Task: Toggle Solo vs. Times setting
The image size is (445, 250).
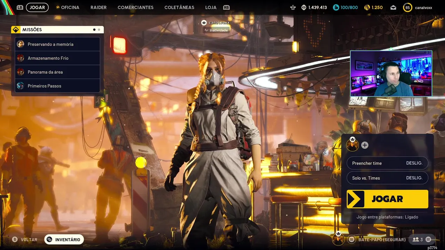Action: click(x=387, y=178)
